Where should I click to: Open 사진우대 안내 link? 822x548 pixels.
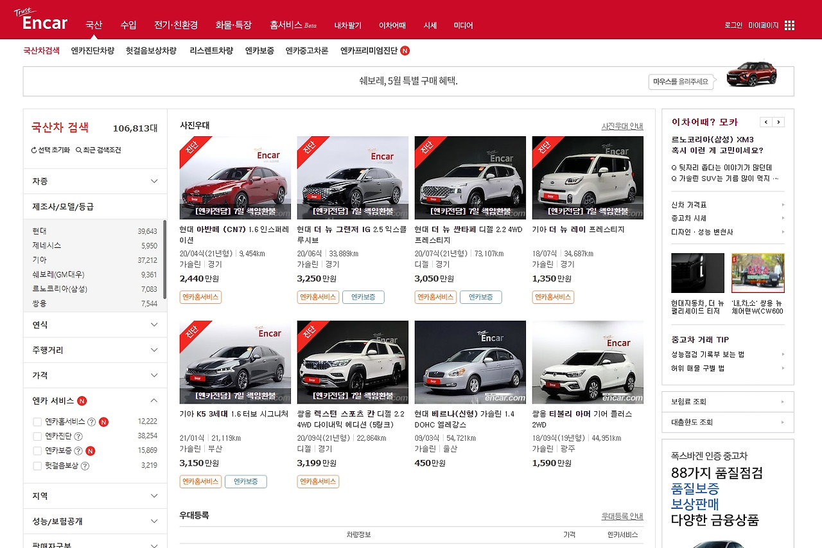[622, 127]
